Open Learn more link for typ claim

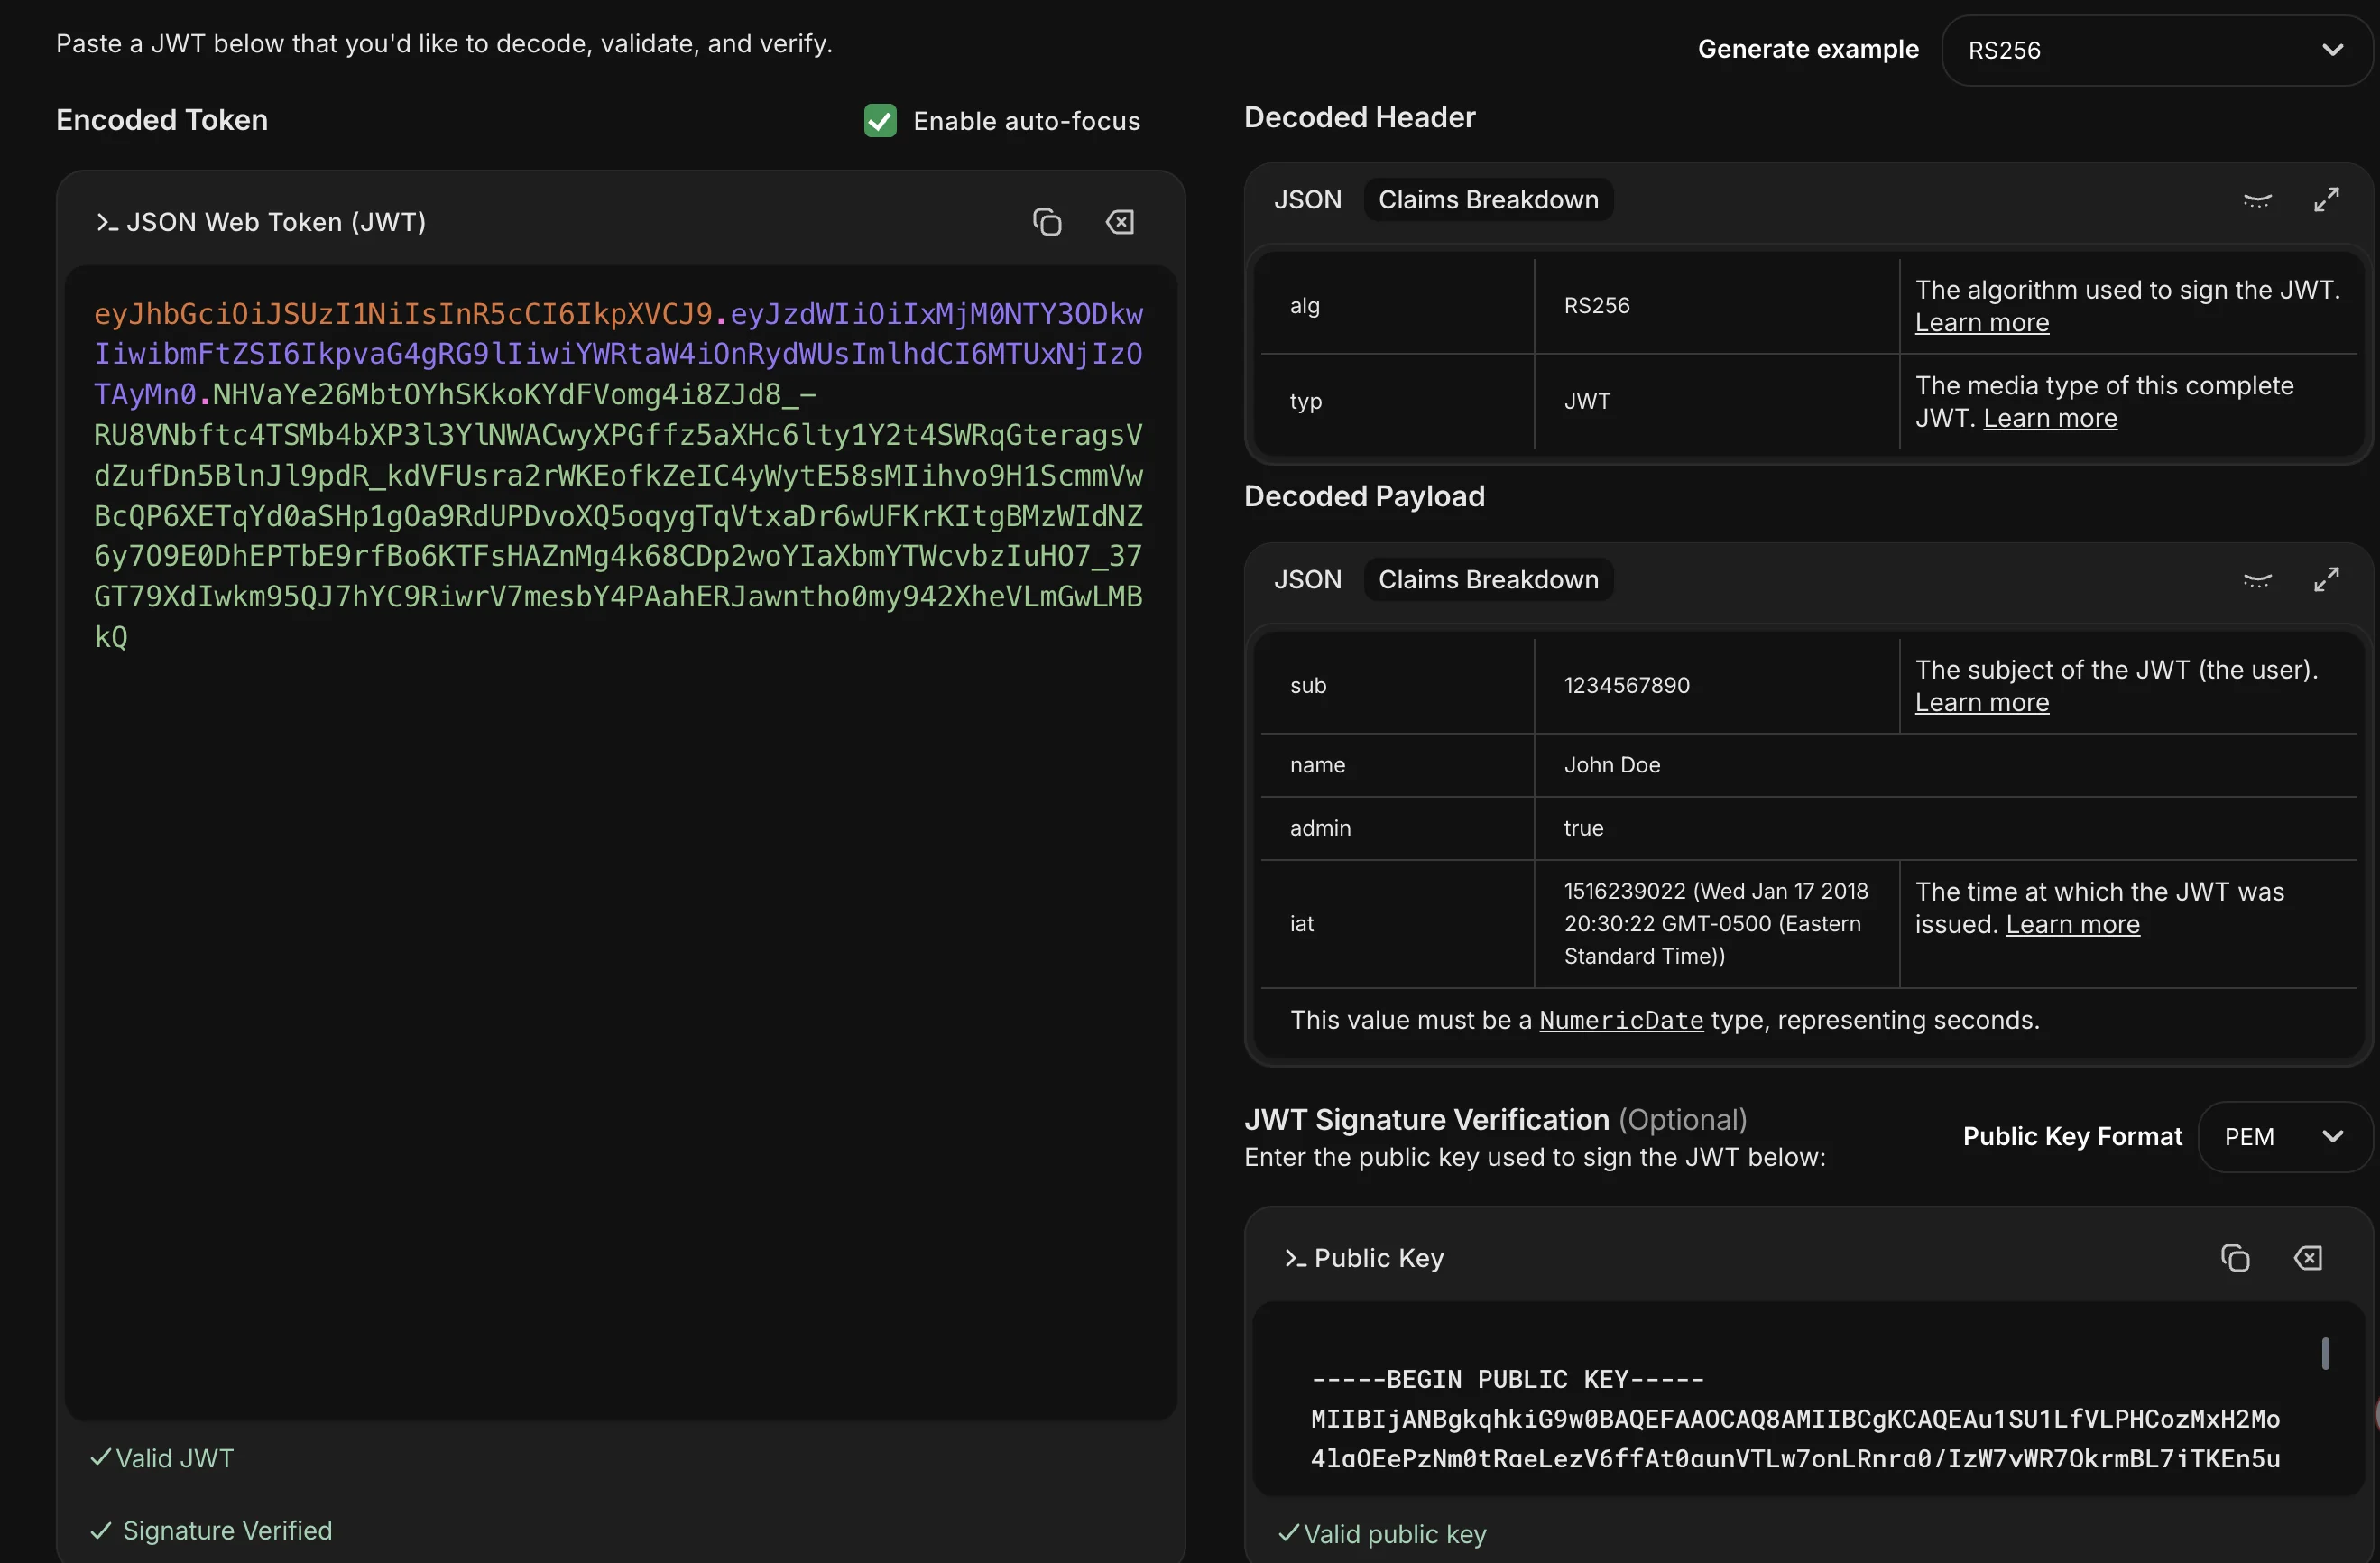[2050, 419]
